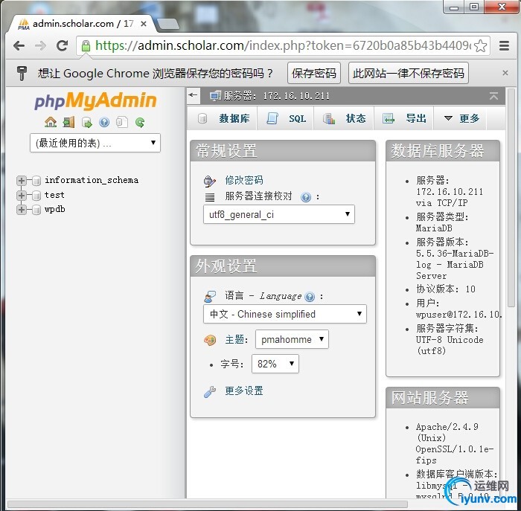The height and width of the screenshot is (511, 521).
Task: Select the wpdb database
Action: pyautogui.click(x=55, y=210)
